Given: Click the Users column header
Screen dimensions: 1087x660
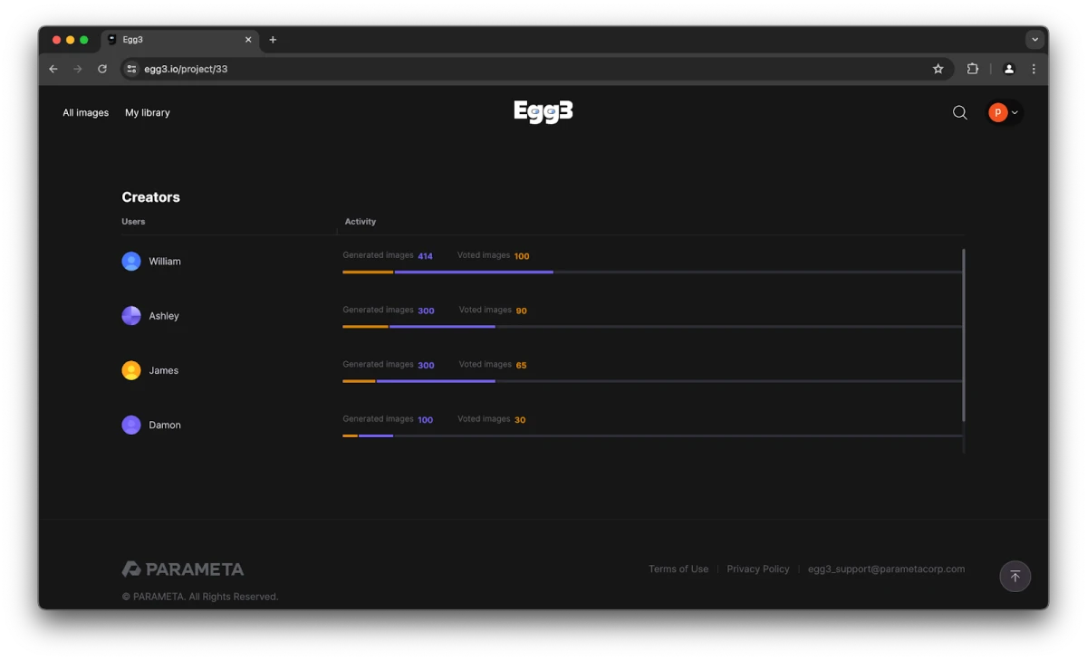Looking at the screenshot, I should (x=133, y=222).
